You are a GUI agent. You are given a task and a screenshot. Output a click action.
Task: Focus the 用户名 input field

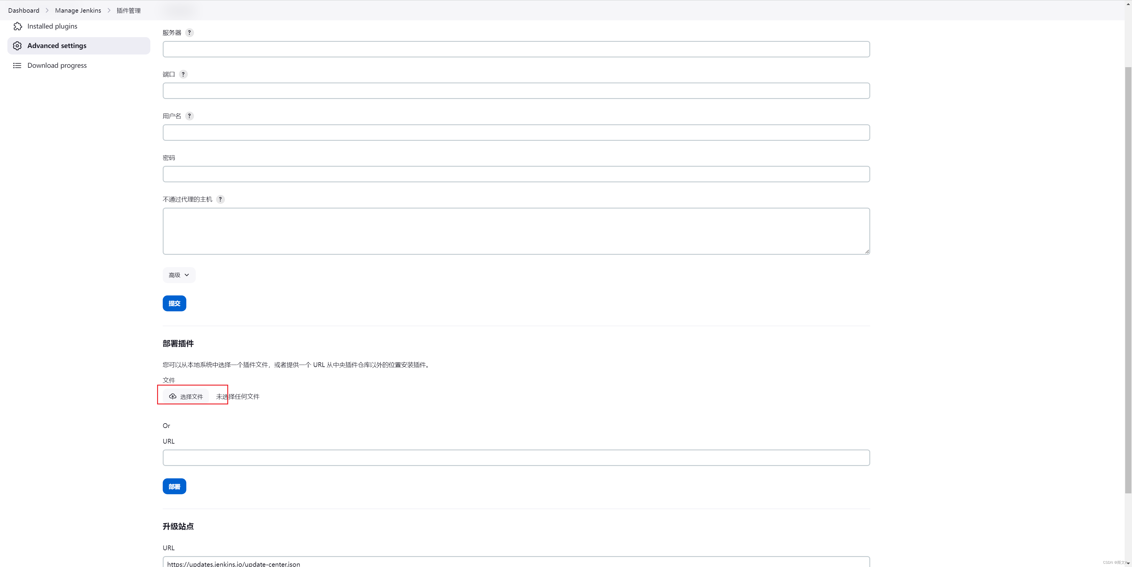516,133
